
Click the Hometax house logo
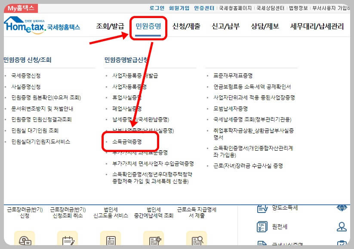[x=25, y=25]
